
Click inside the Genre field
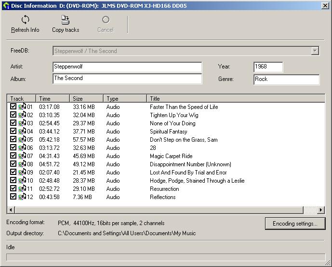287,80
